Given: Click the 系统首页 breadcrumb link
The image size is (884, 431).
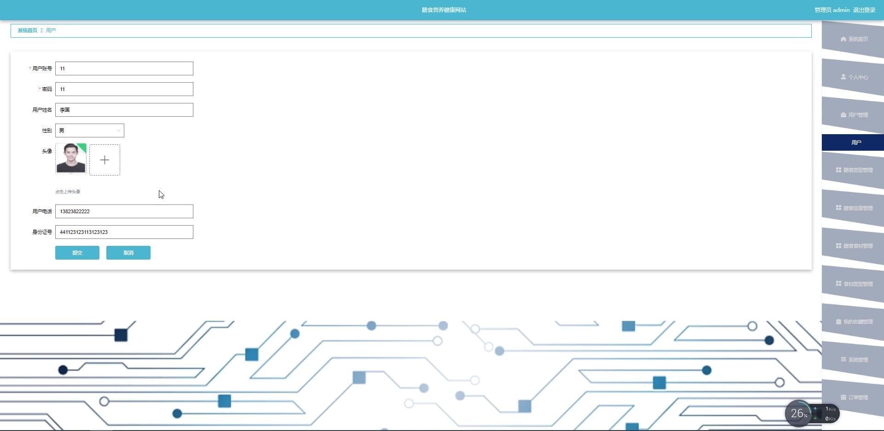Looking at the screenshot, I should [28, 30].
